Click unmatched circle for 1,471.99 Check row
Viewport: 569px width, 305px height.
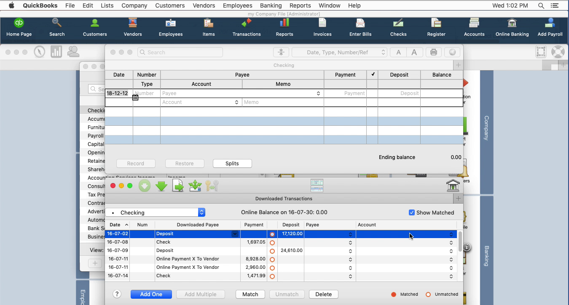(272, 276)
